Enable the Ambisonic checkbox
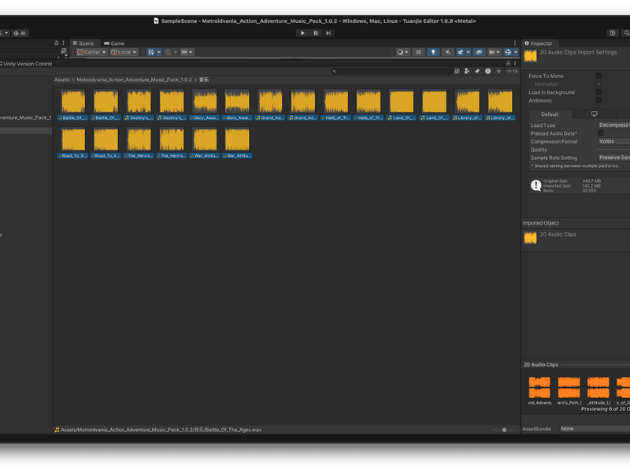Screen dimensions: 630x473 (598, 100)
